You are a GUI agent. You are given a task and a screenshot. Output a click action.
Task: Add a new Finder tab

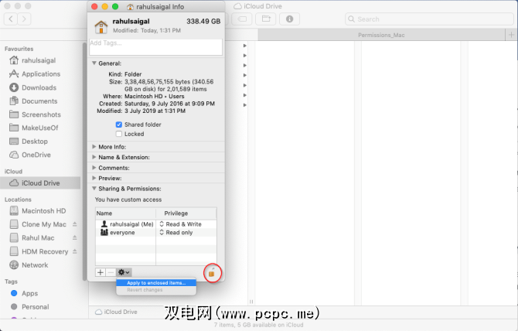(511, 35)
